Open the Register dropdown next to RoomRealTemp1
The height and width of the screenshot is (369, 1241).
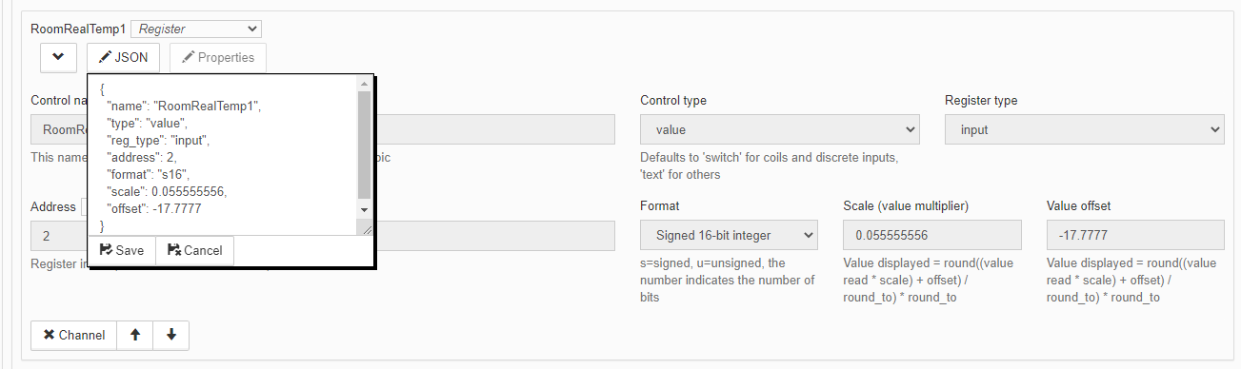tap(196, 29)
